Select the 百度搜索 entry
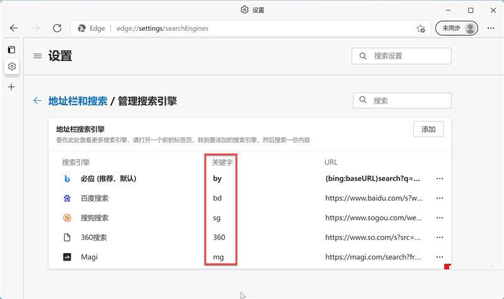 coord(94,198)
